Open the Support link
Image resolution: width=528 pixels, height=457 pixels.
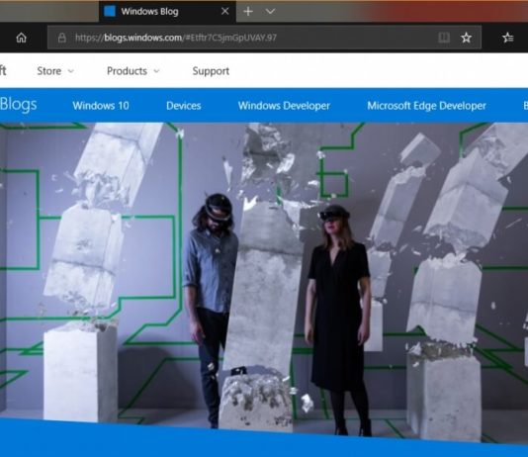pyautogui.click(x=211, y=71)
